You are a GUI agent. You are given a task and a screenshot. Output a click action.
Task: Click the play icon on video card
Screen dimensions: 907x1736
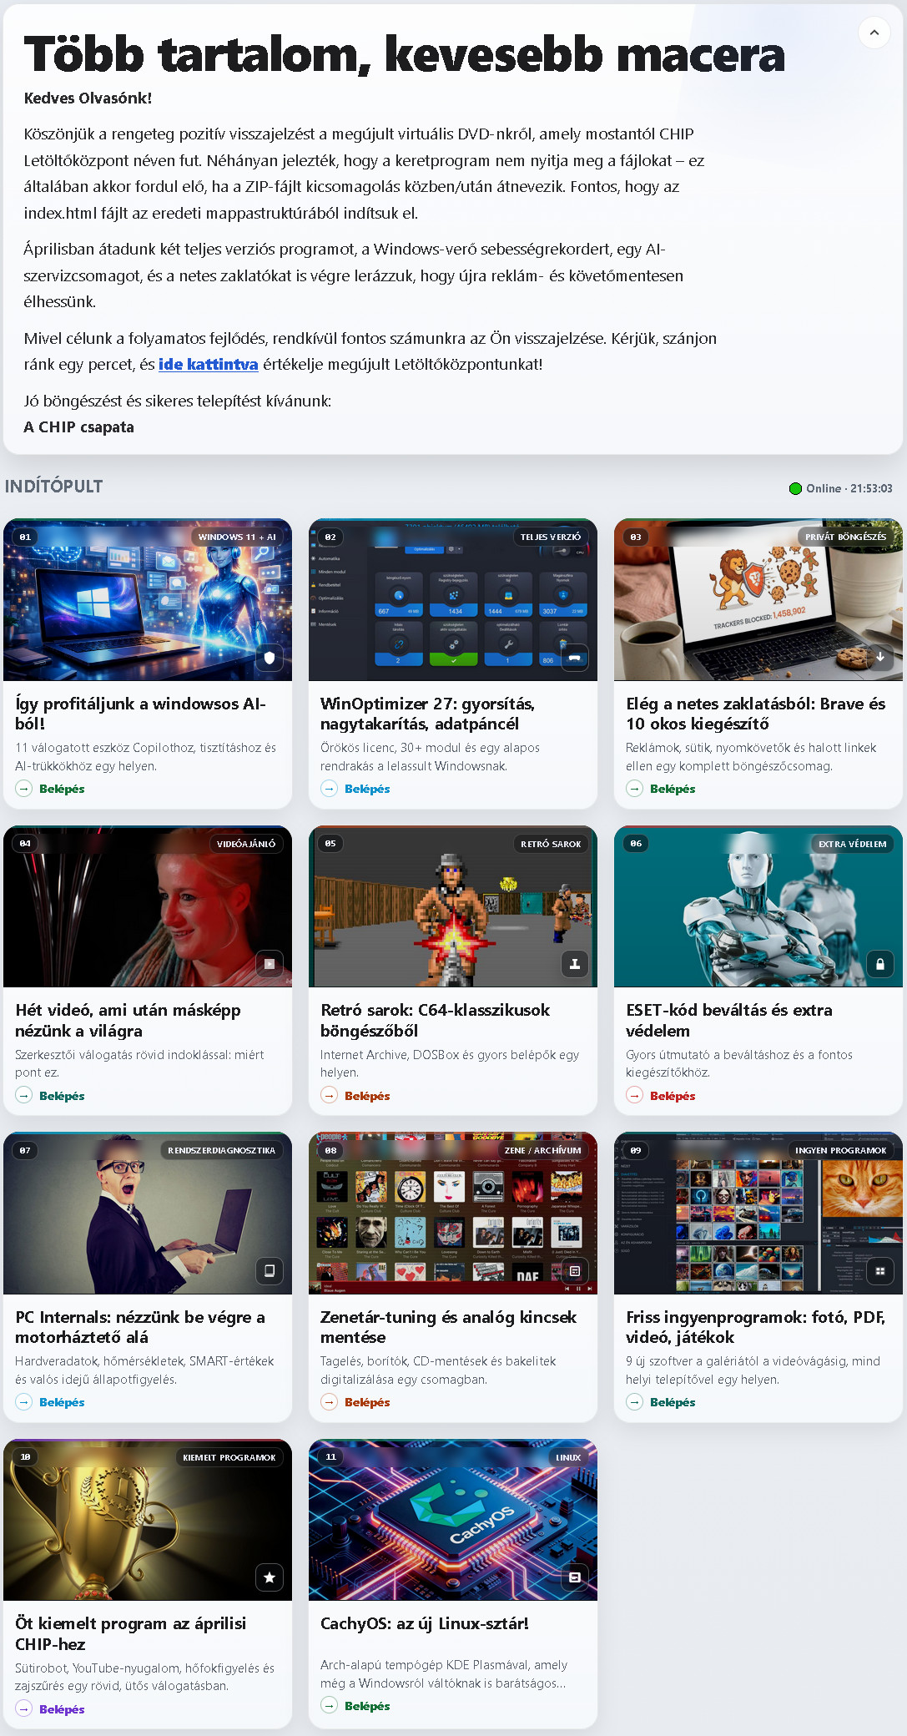coord(269,964)
